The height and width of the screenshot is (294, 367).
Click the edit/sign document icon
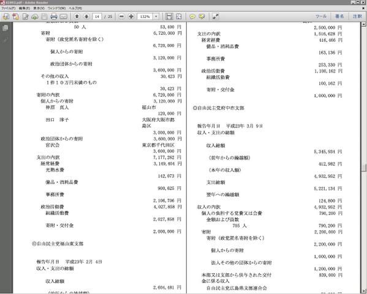25,17
